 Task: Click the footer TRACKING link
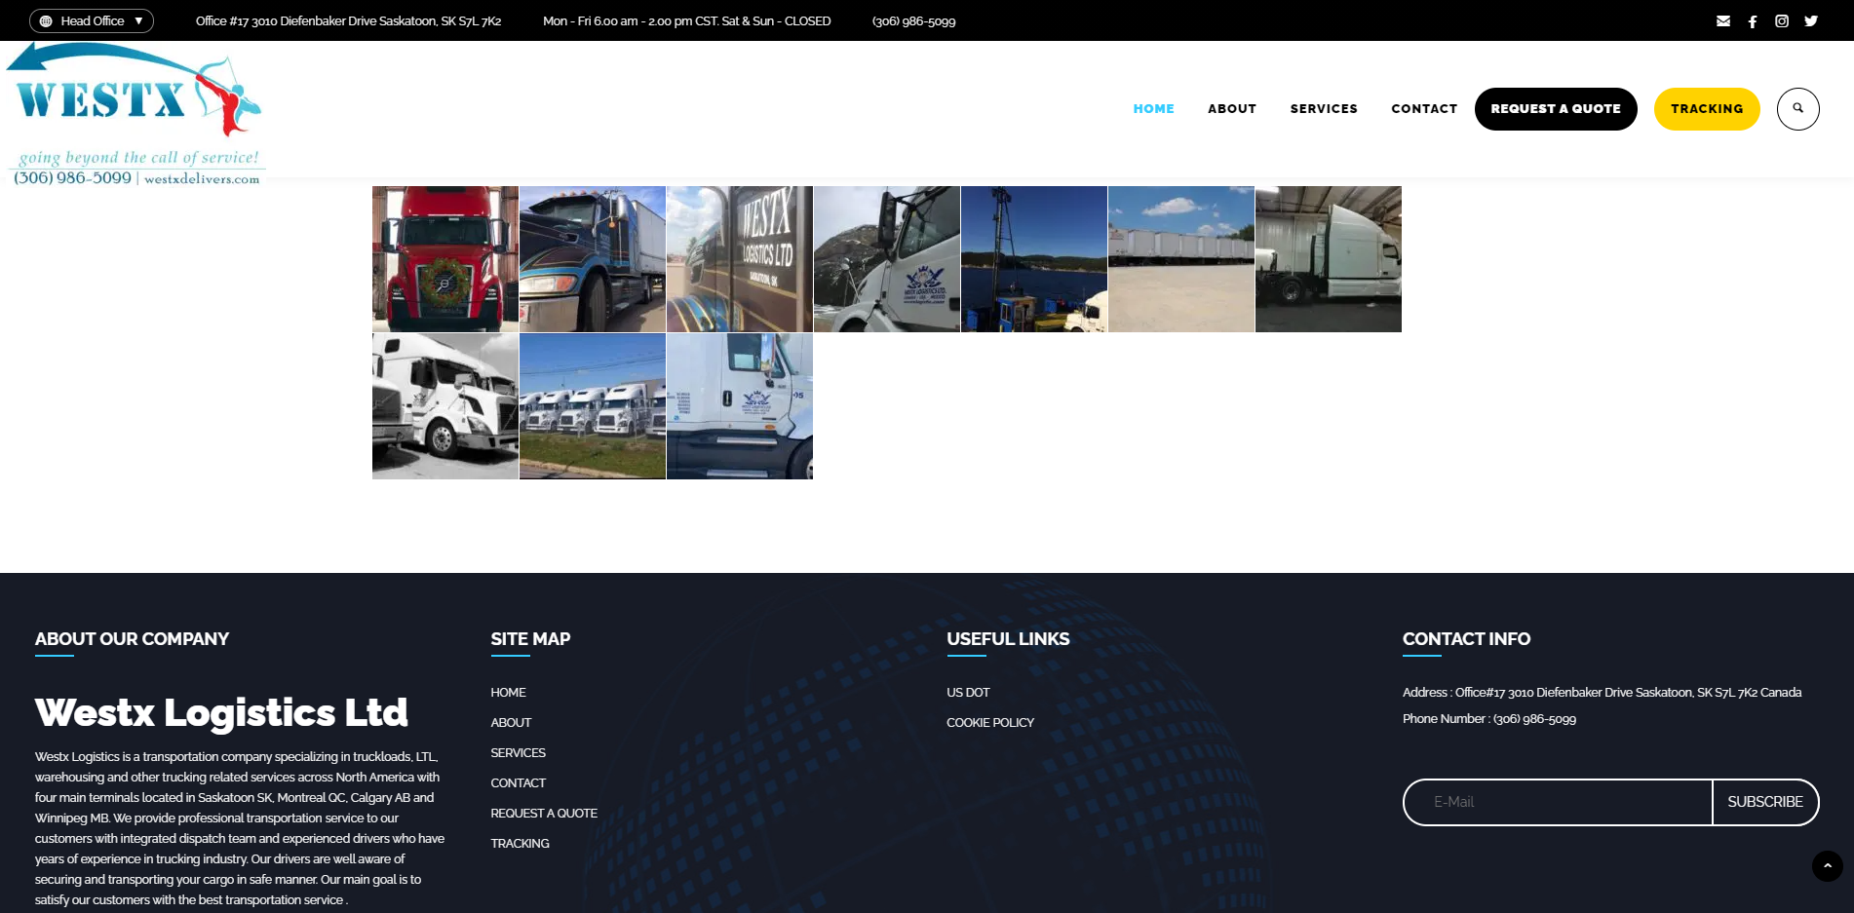520,844
